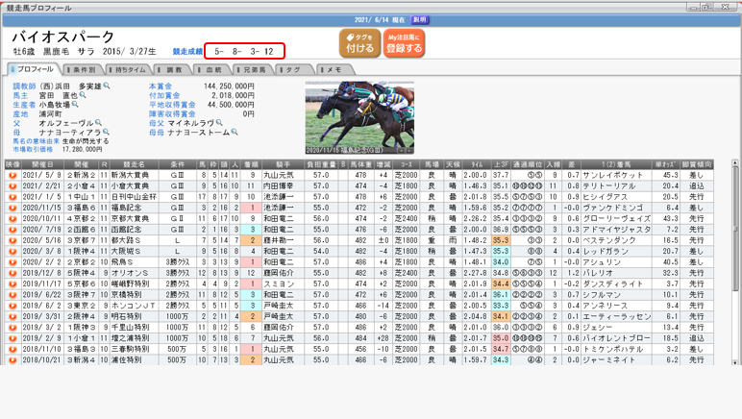Look up sire オルフェーヴル via magnifier icon
Image resolution: width=742 pixels, height=419 pixels.
point(98,123)
